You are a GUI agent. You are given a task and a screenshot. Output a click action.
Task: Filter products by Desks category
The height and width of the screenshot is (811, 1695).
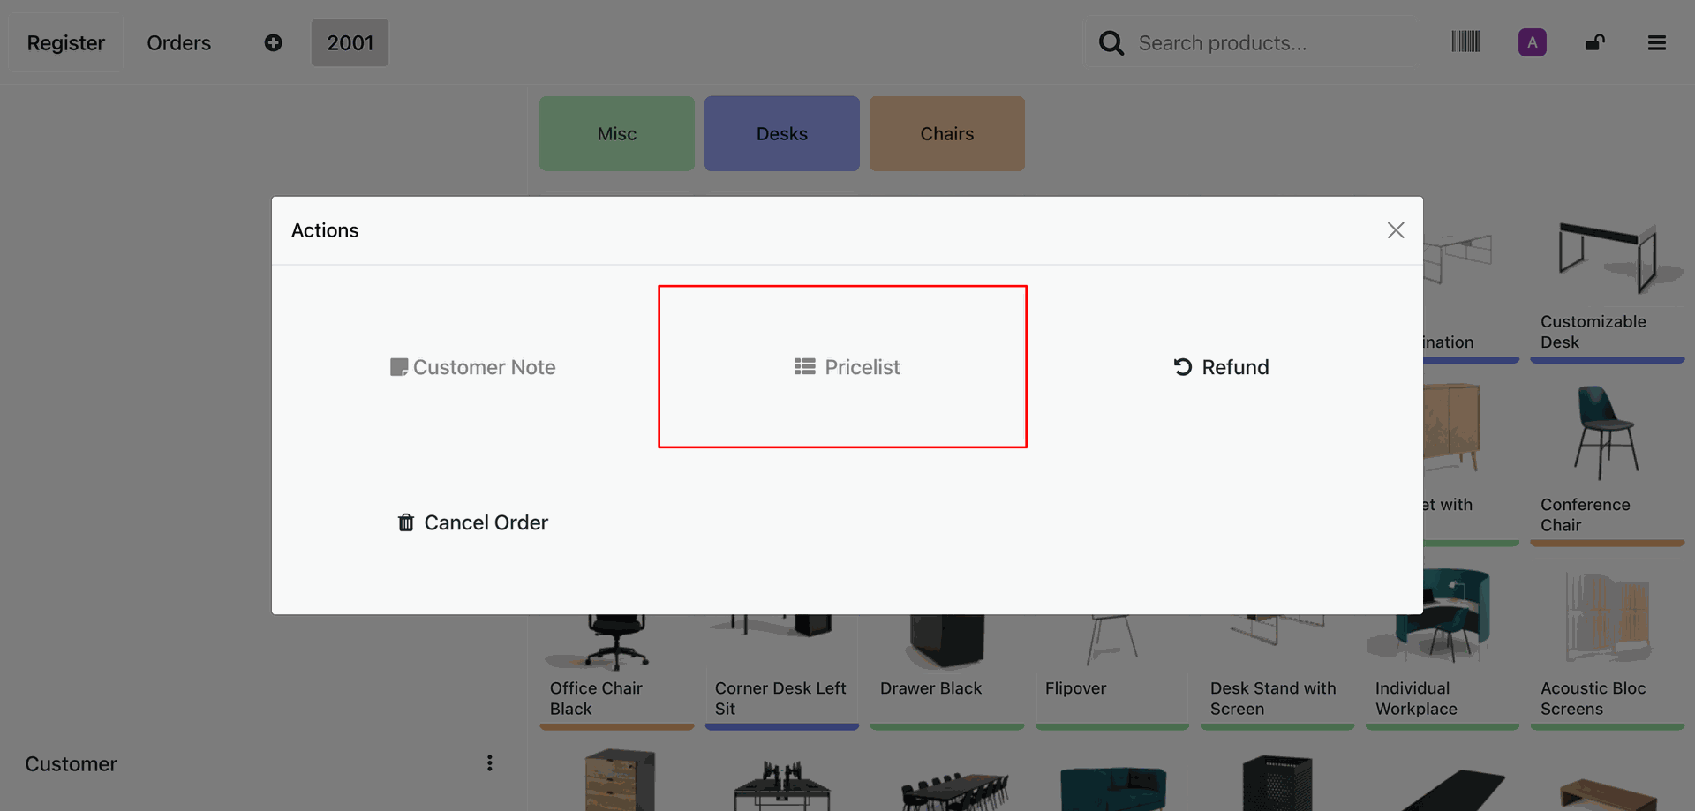pyautogui.click(x=781, y=134)
